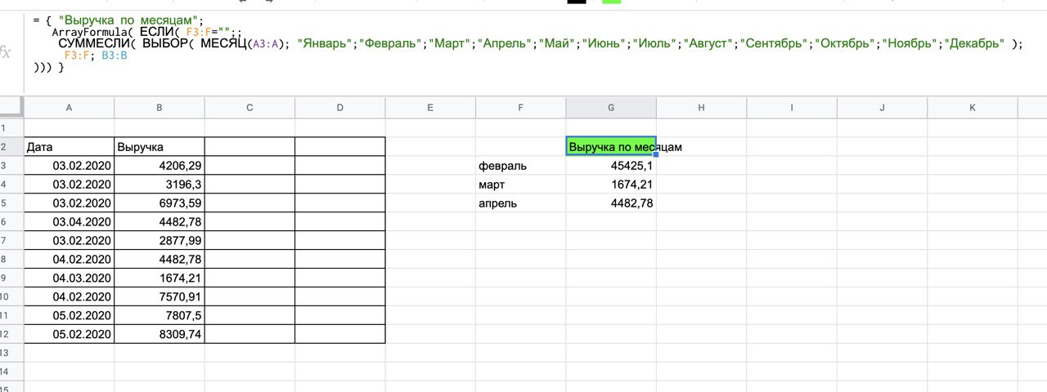Select date 03.02.2020 in row 4
1047x392 pixels.
click(70, 185)
